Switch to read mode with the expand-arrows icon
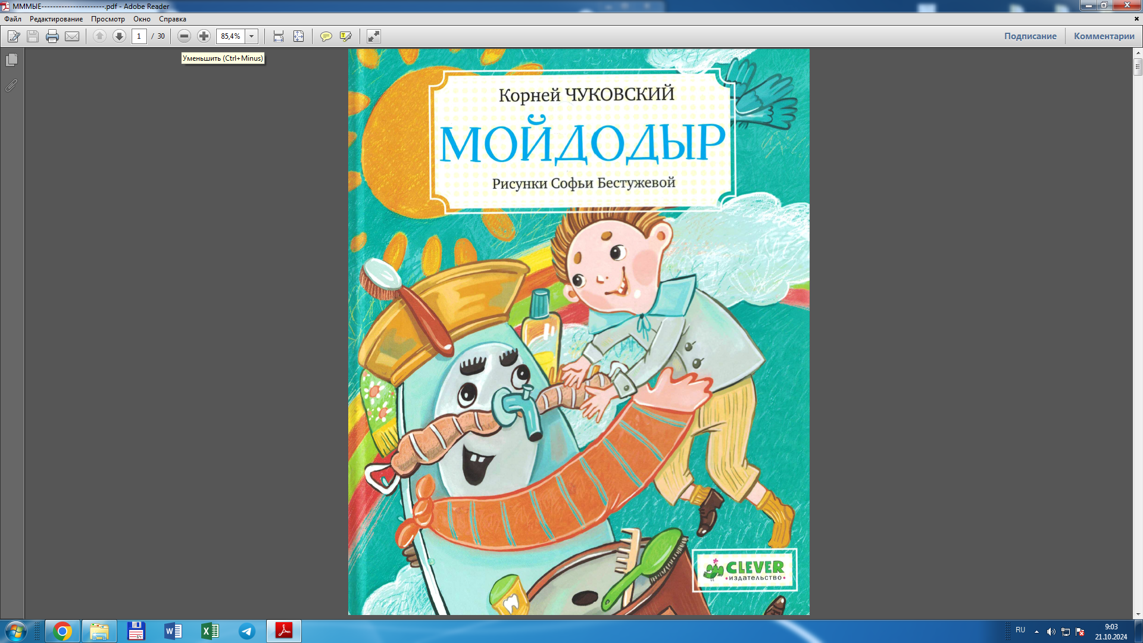 click(x=373, y=36)
